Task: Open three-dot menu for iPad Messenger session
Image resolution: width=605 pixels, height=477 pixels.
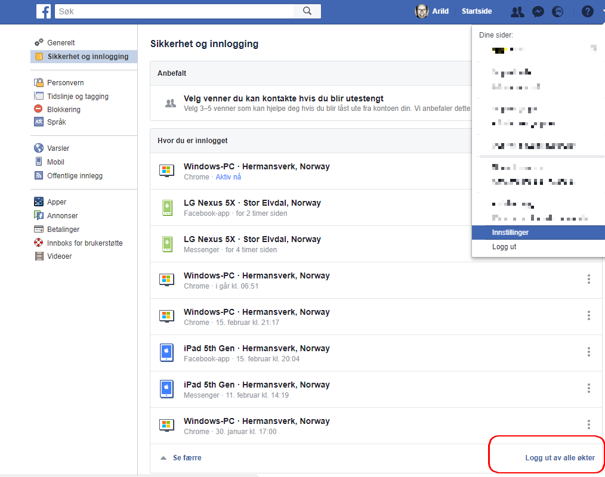Action: (588, 389)
